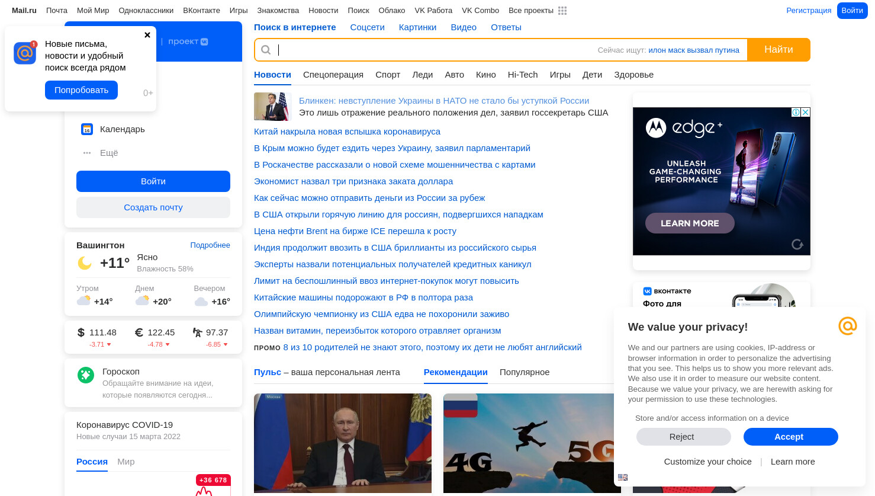The height and width of the screenshot is (496, 875).
Task: Click Создать почту button
Action: pos(153,207)
